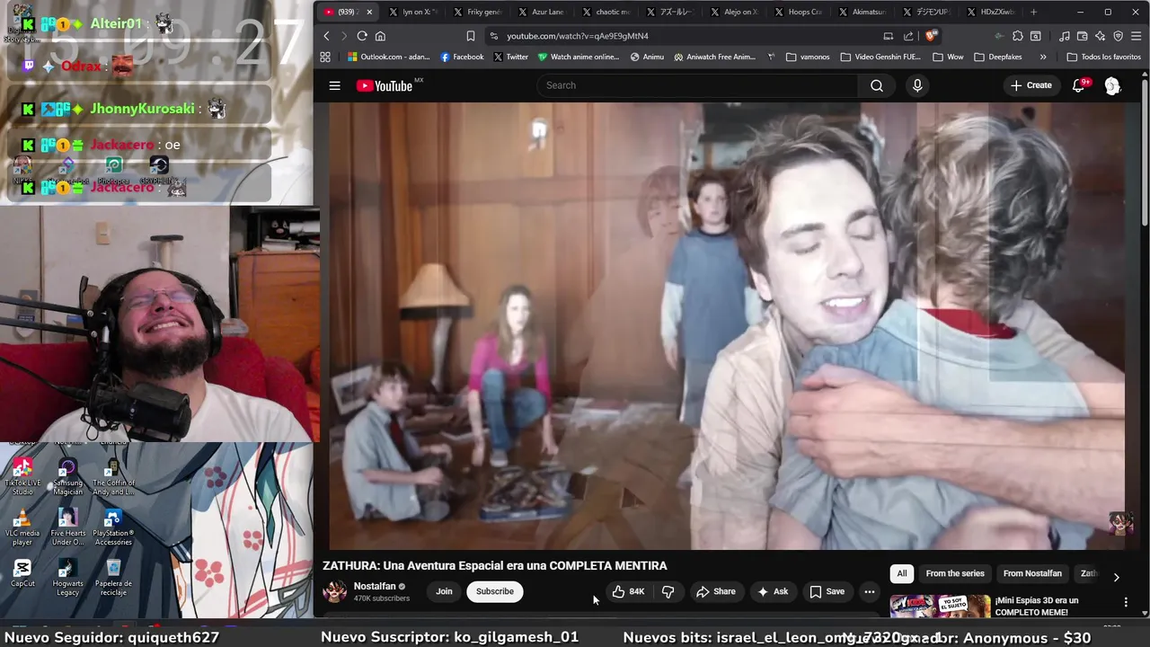This screenshot has width=1150, height=647.
Task: Open Todos los favoritos folder
Action: tap(1103, 57)
